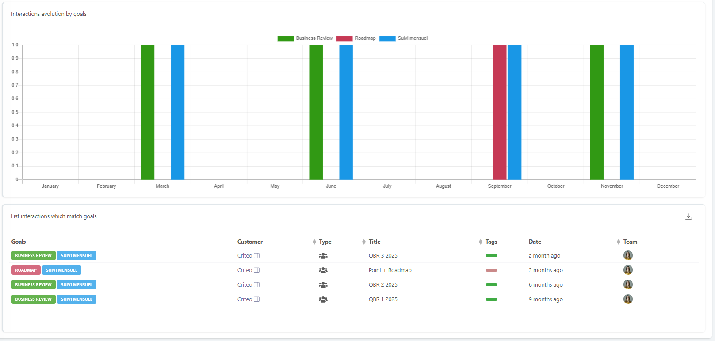Sort using the Title column arrows
715x341 pixels.
click(x=480, y=242)
